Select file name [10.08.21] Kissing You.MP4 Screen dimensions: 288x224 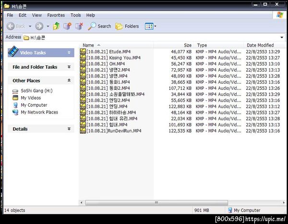(113, 58)
